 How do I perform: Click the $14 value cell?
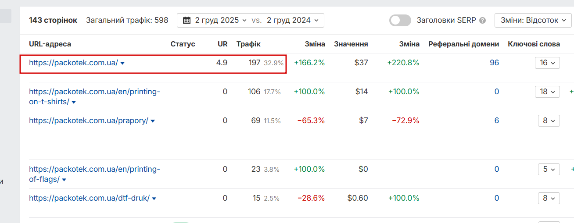[x=362, y=92]
